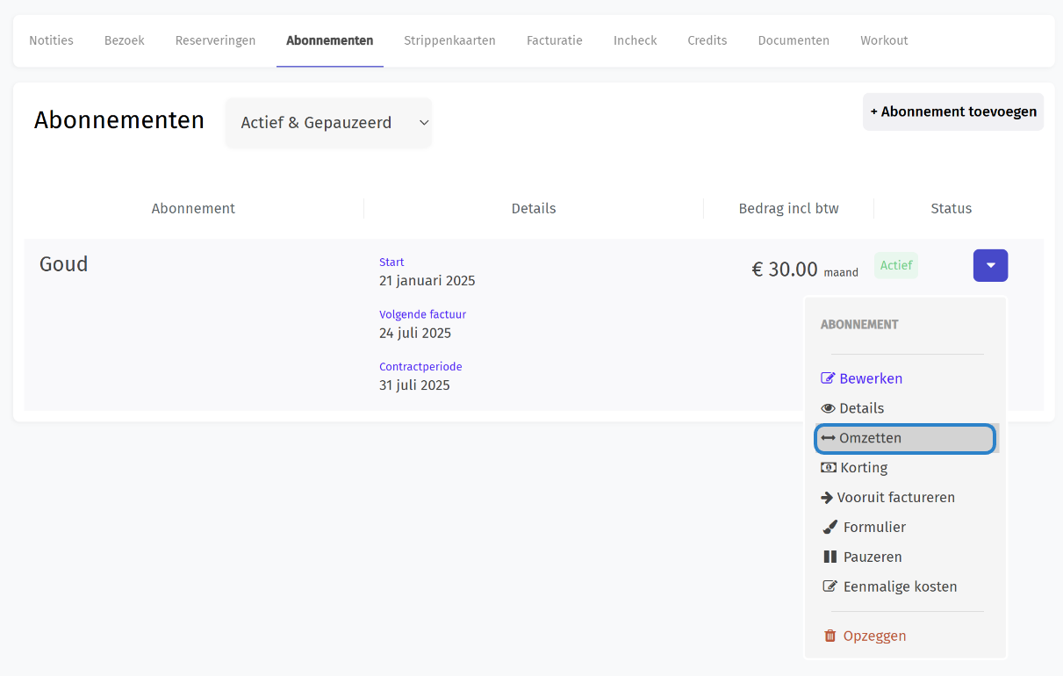
Task: Collapse the blue subscription actions dropdown
Action: tap(990, 265)
